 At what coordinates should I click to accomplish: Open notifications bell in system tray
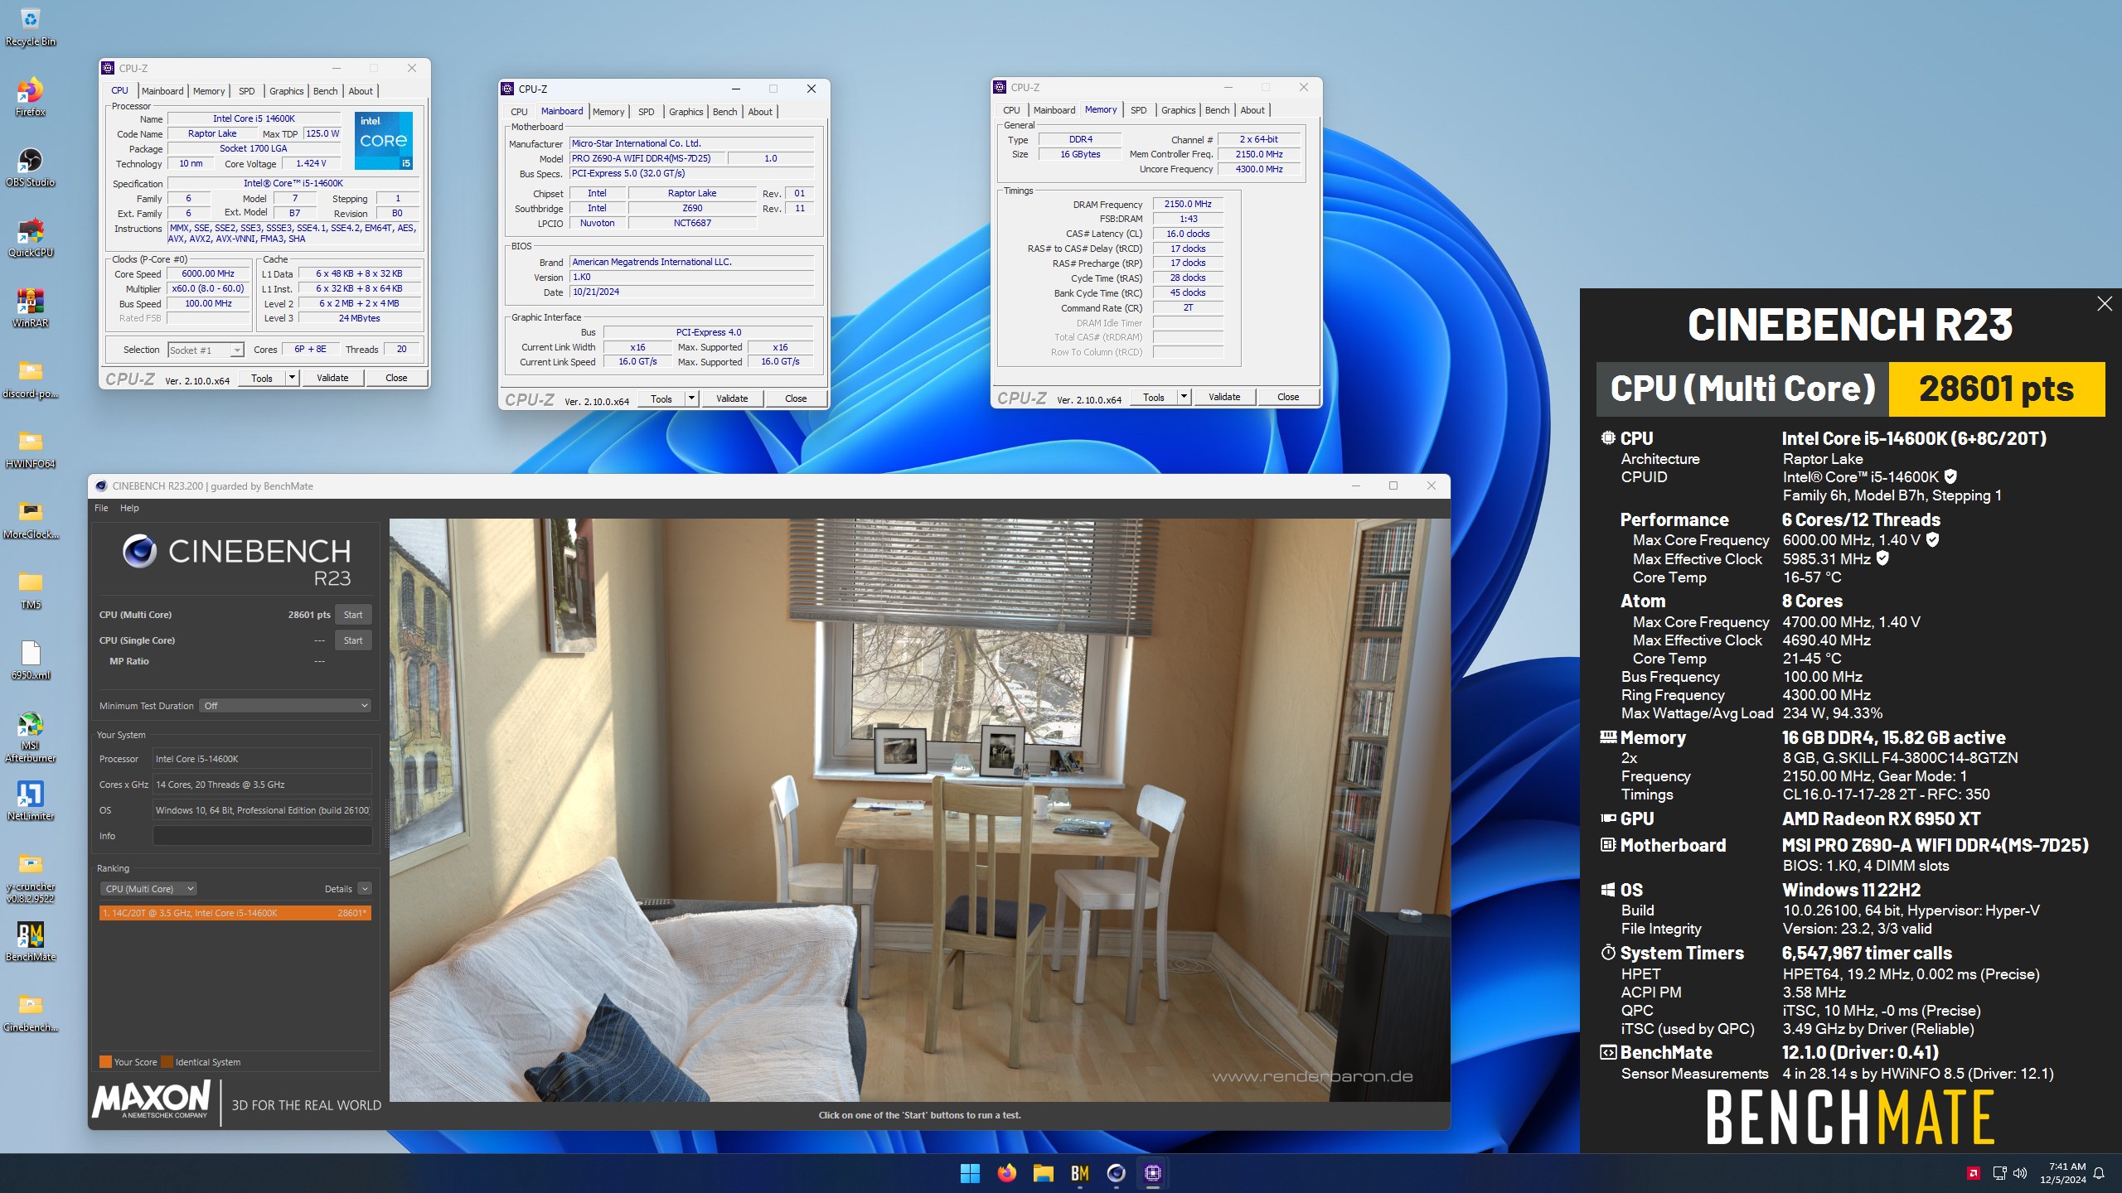click(2099, 1173)
